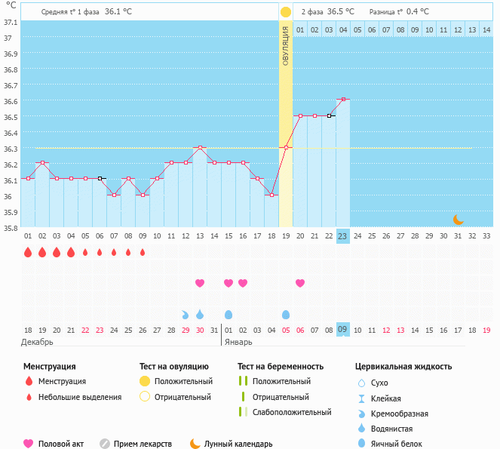Click the temperature point at day 13 peak
500x449 pixels.
(200, 147)
